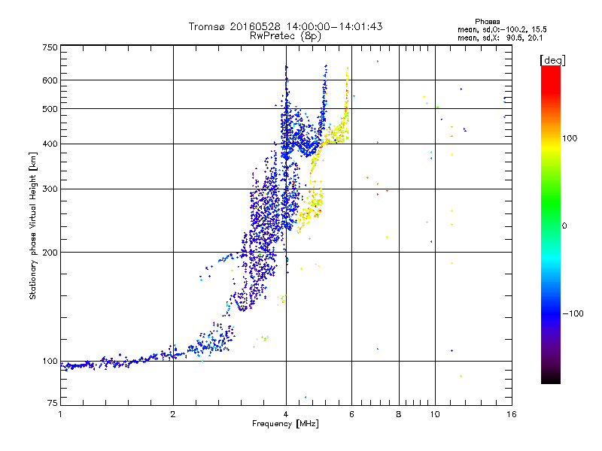Click the y-axis '400' tick label
The width and height of the screenshot is (602, 451).
[x=50, y=144]
